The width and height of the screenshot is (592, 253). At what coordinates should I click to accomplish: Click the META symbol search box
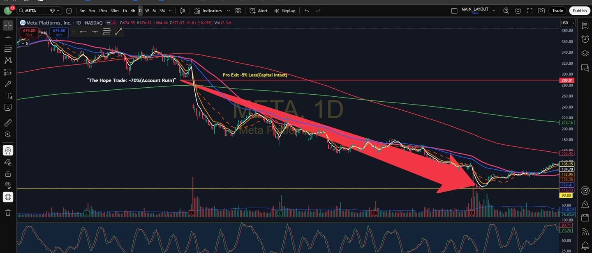click(x=32, y=11)
